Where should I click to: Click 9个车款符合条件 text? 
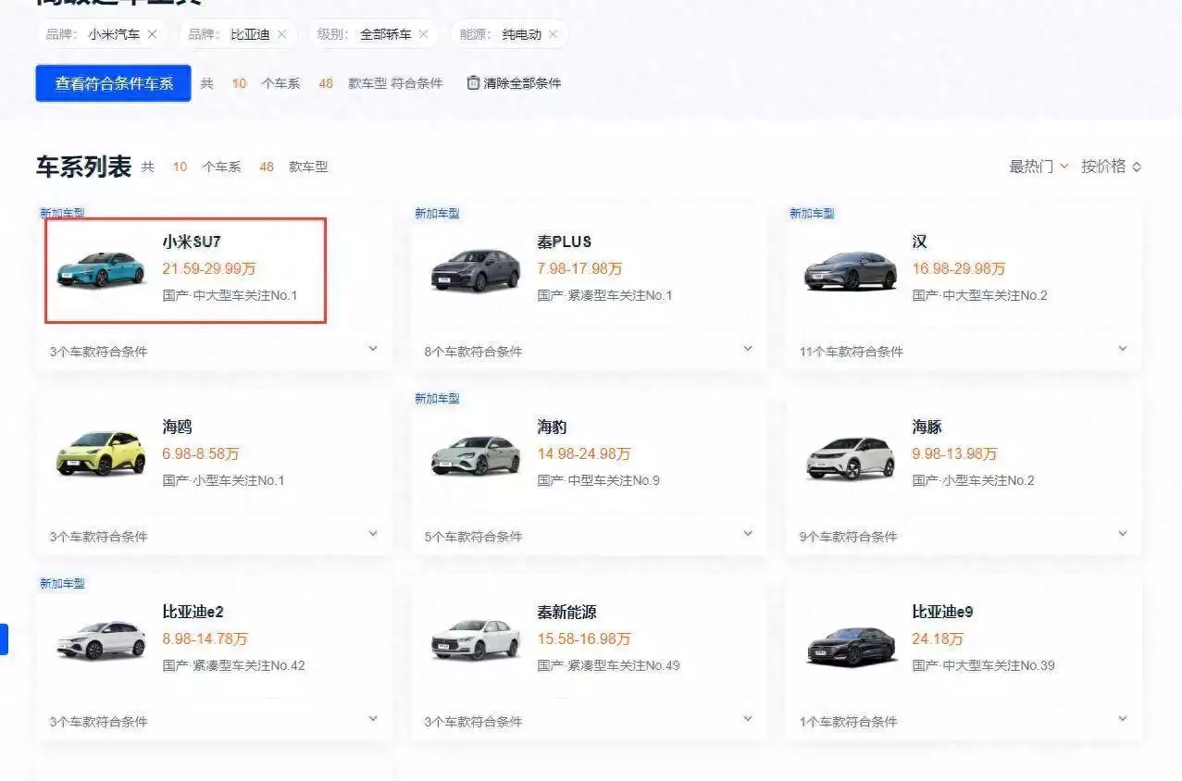[849, 537]
